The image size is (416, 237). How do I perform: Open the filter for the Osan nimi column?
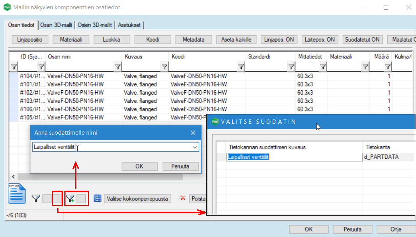click(117, 67)
